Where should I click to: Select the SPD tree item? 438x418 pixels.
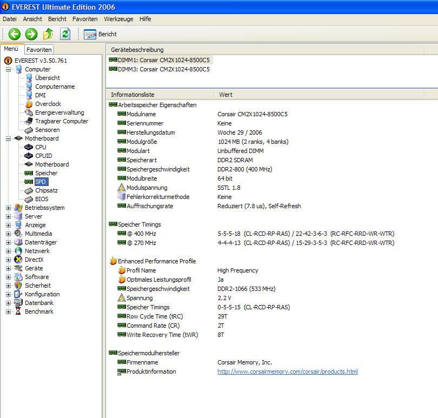tap(41, 182)
